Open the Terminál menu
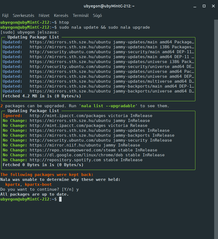218x239 pixels. (x=81, y=15)
